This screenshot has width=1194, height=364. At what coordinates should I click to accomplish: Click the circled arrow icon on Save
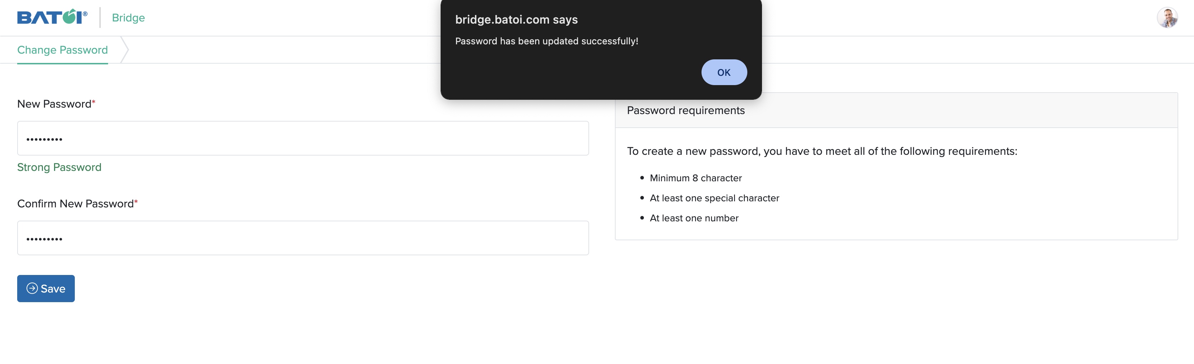(x=32, y=289)
